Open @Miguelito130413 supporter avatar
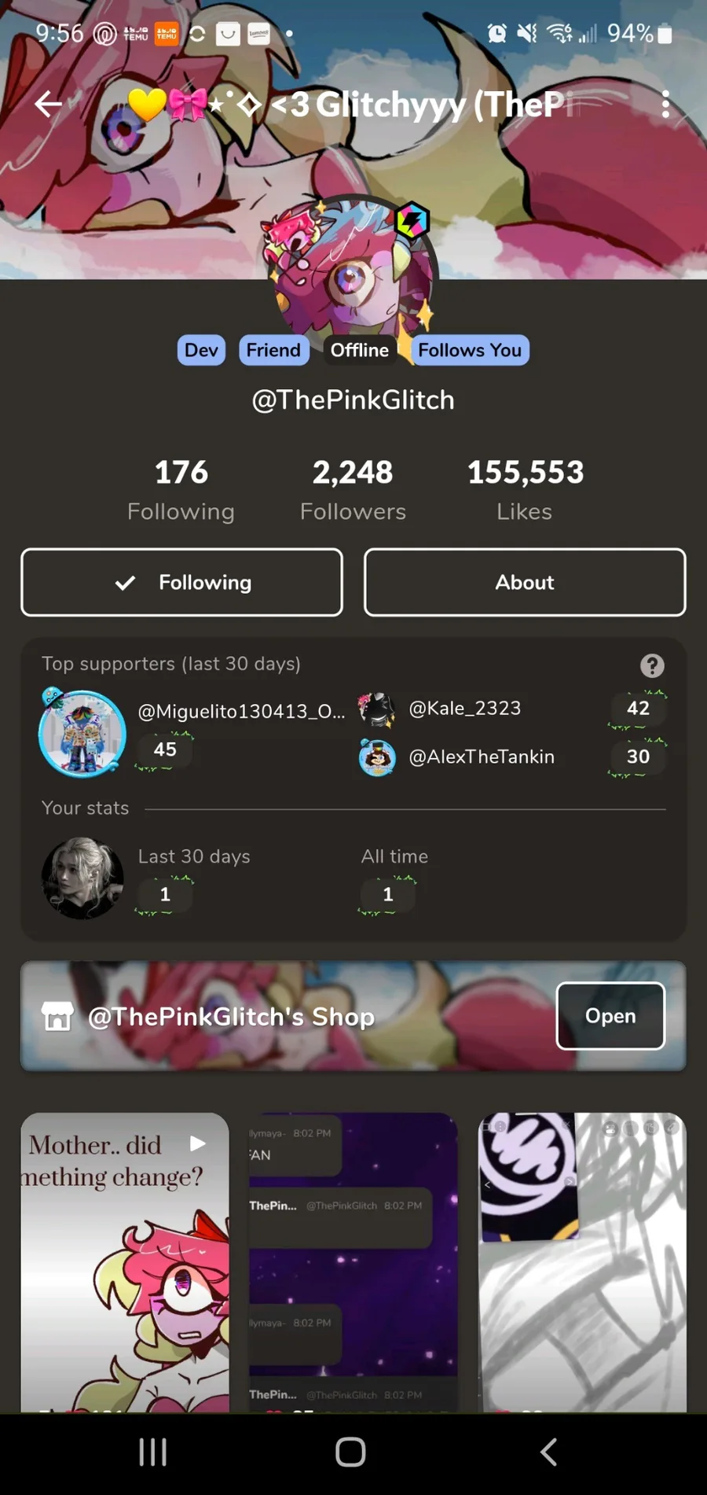 (82, 733)
